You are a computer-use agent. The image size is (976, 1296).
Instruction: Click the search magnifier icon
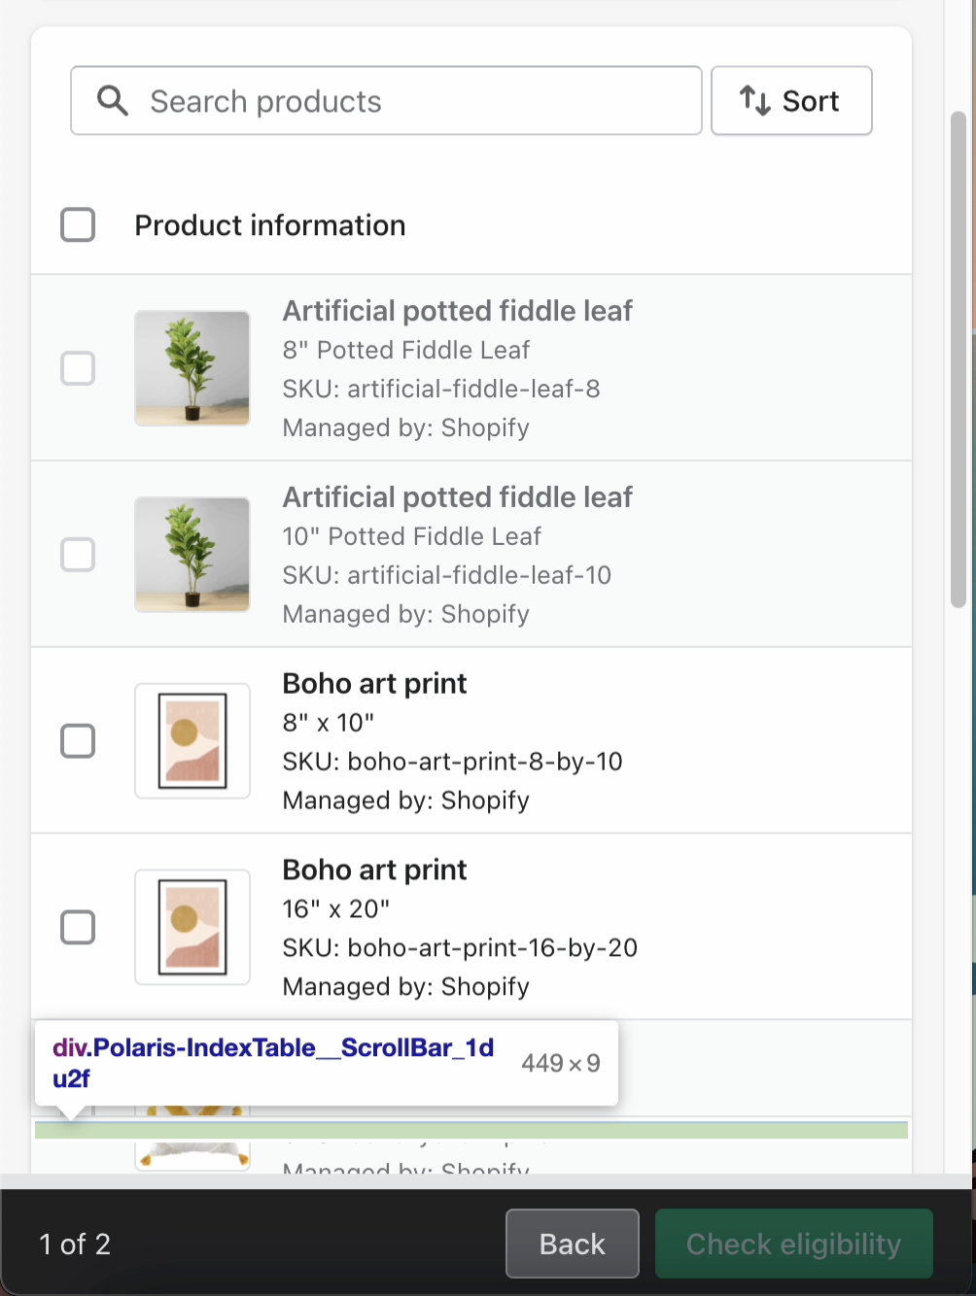112,100
